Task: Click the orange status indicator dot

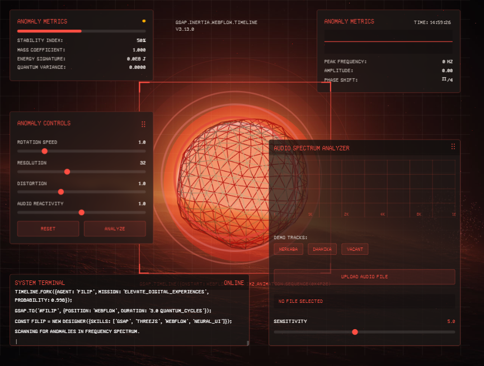Action: tap(144, 21)
